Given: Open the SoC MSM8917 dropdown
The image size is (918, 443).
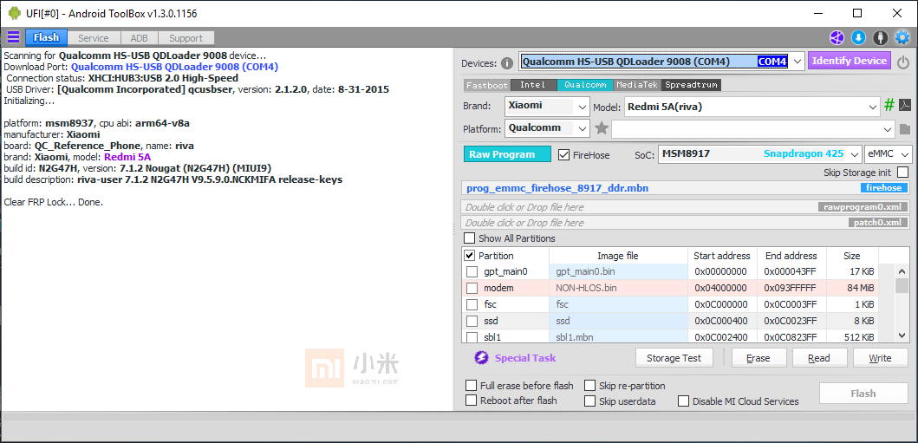Looking at the screenshot, I should click(854, 154).
